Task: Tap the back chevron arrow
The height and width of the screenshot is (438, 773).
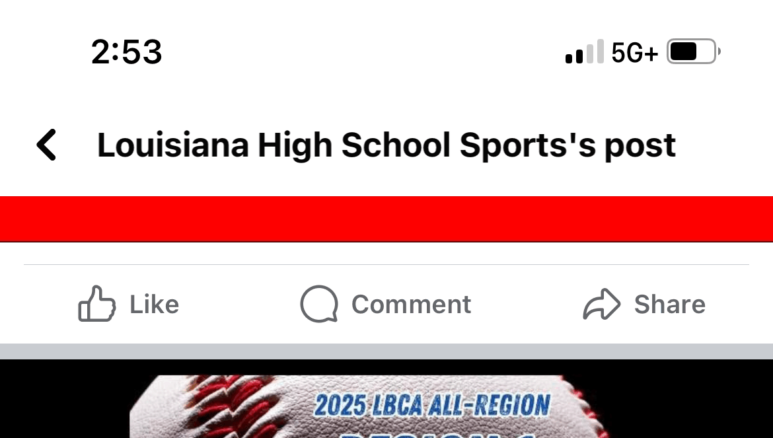Action: point(47,145)
